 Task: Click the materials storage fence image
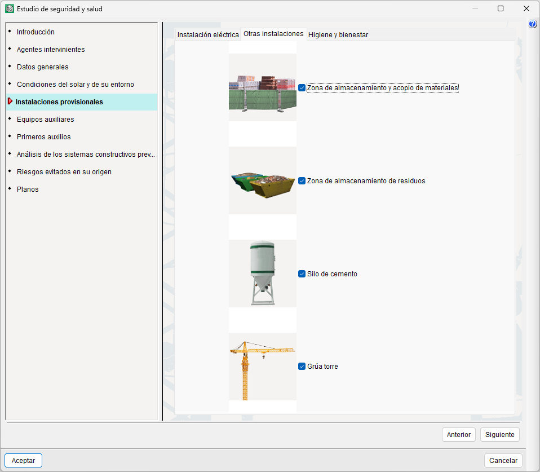263,87
